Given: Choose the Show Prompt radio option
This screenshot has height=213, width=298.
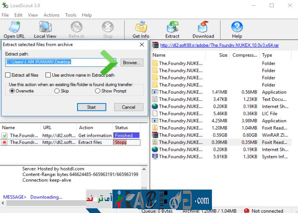Looking at the screenshot, I should pyautogui.click(x=97, y=91).
